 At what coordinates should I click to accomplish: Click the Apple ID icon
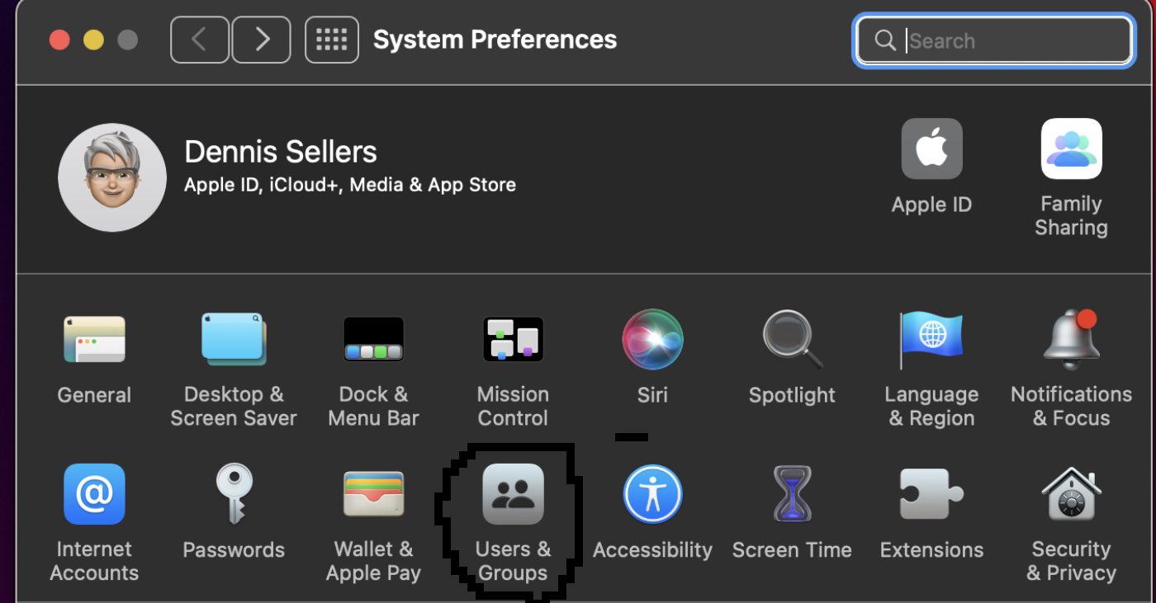(x=931, y=149)
